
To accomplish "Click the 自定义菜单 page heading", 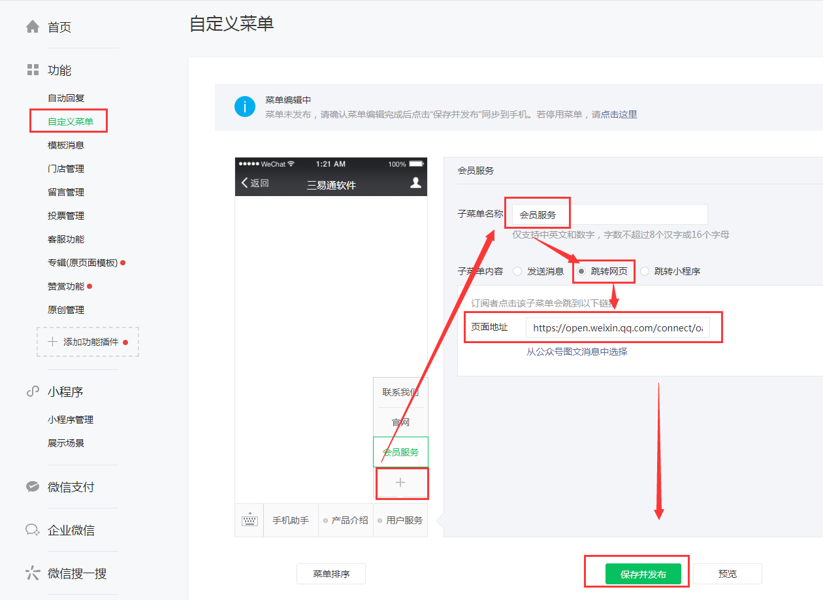I will [232, 24].
